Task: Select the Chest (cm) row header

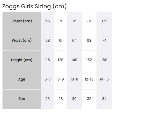Action: tap(22, 21)
